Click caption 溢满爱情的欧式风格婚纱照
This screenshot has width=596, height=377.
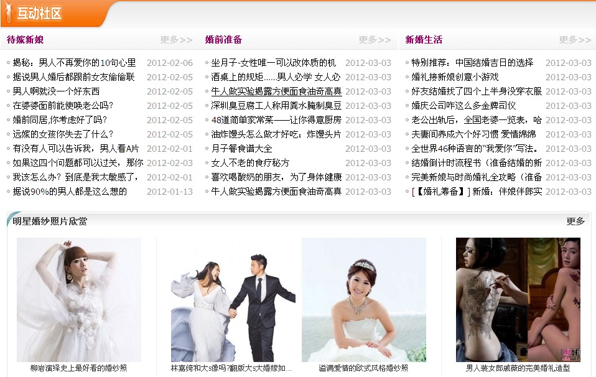[x=363, y=368]
